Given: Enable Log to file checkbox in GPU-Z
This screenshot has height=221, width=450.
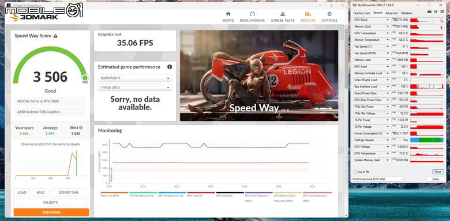Looking at the screenshot, I should click(355, 172).
